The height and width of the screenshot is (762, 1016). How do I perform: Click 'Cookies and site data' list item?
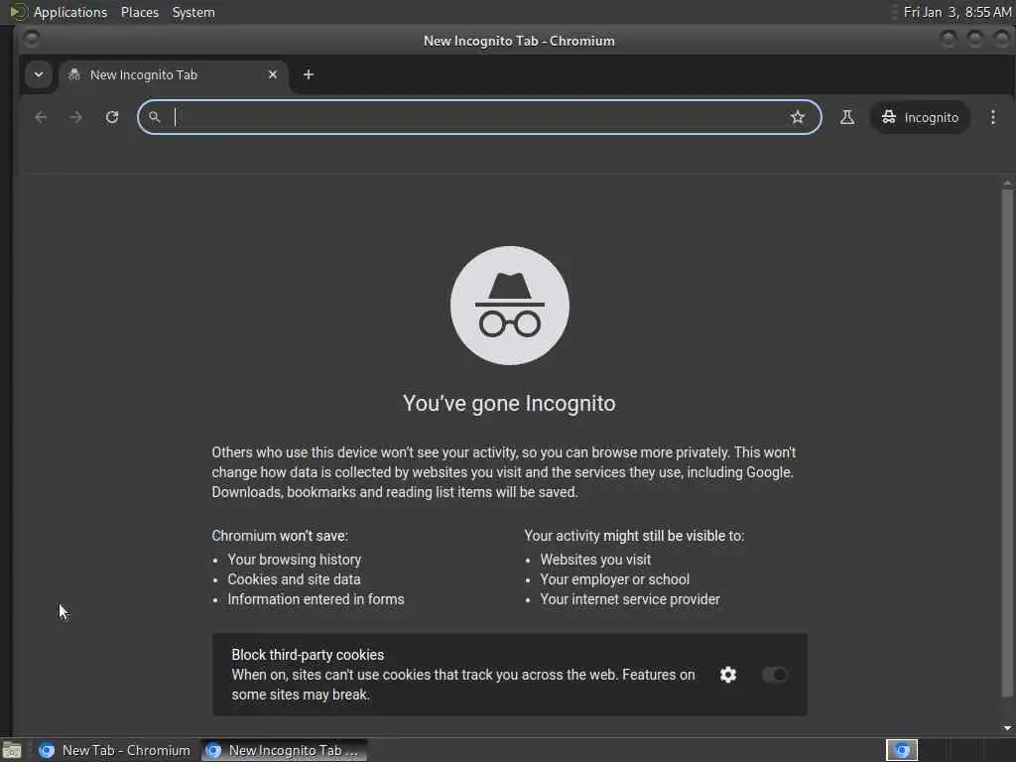[294, 579]
